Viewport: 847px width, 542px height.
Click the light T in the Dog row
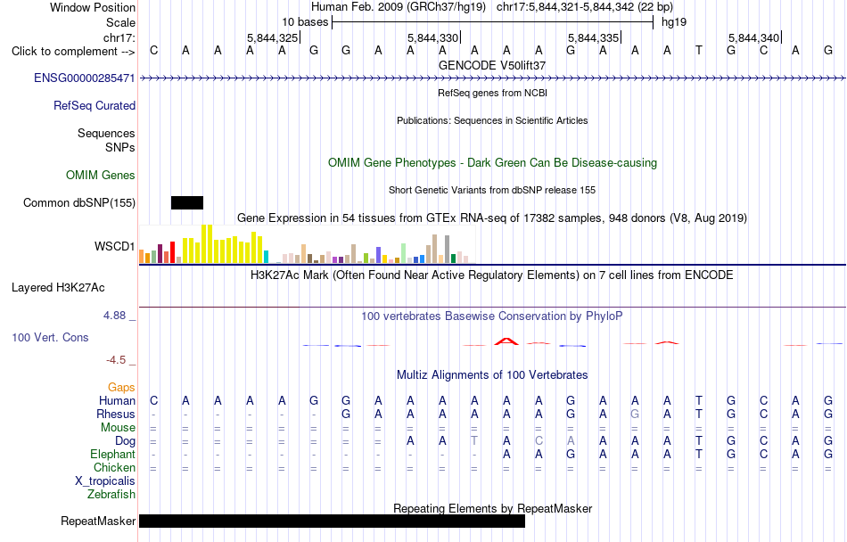coord(474,441)
